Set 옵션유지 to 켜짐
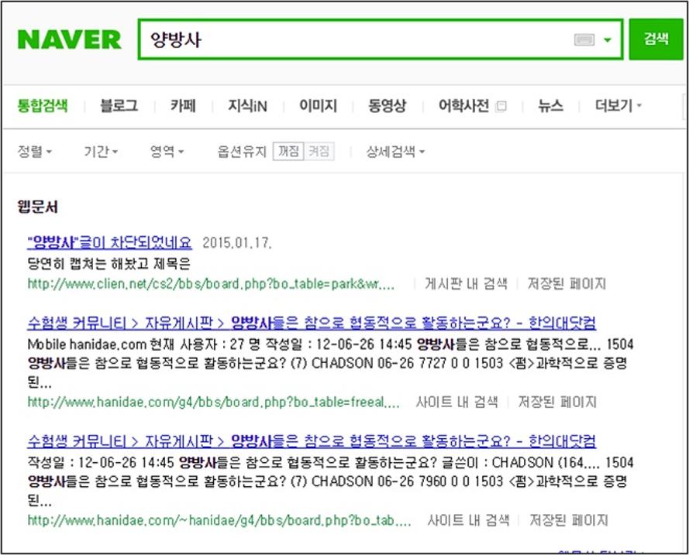The height and width of the screenshot is (555, 689). [x=319, y=152]
